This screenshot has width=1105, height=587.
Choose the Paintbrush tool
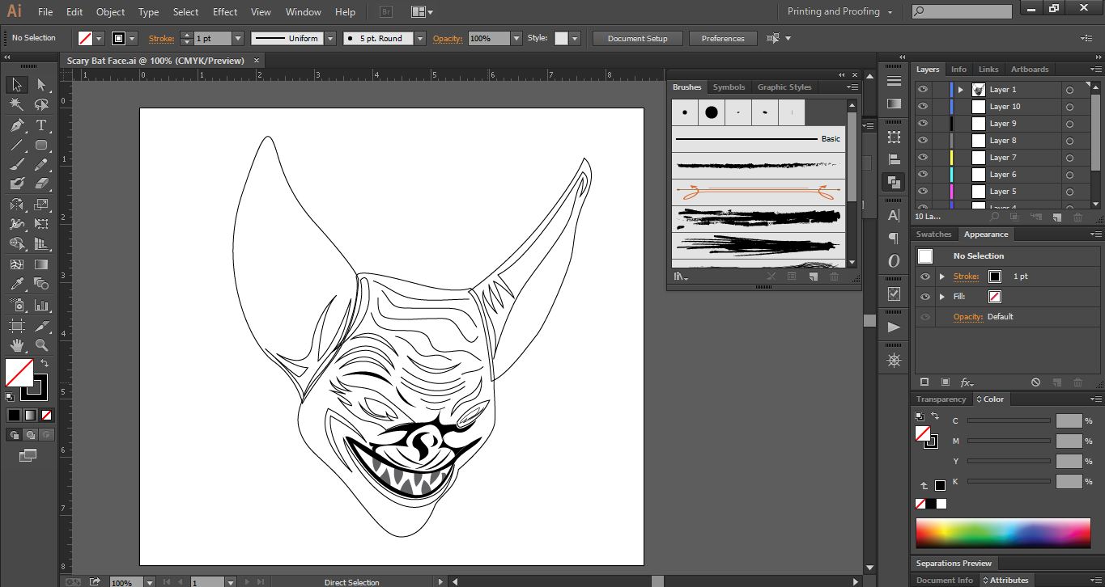point(16,164)
